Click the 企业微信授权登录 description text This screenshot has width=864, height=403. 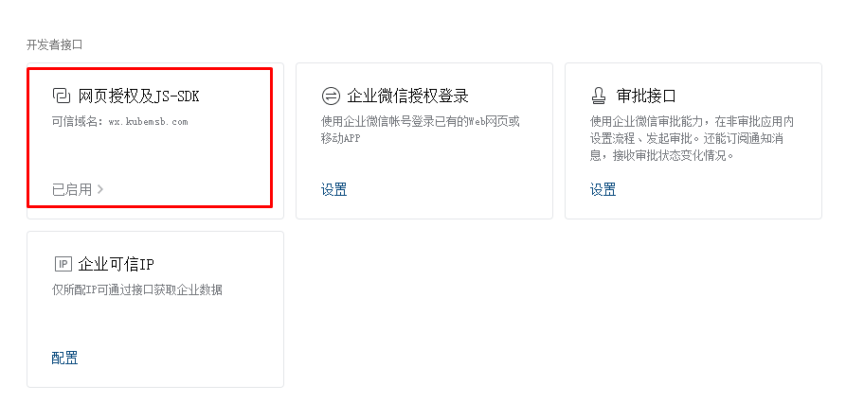[x=421, y=130]
